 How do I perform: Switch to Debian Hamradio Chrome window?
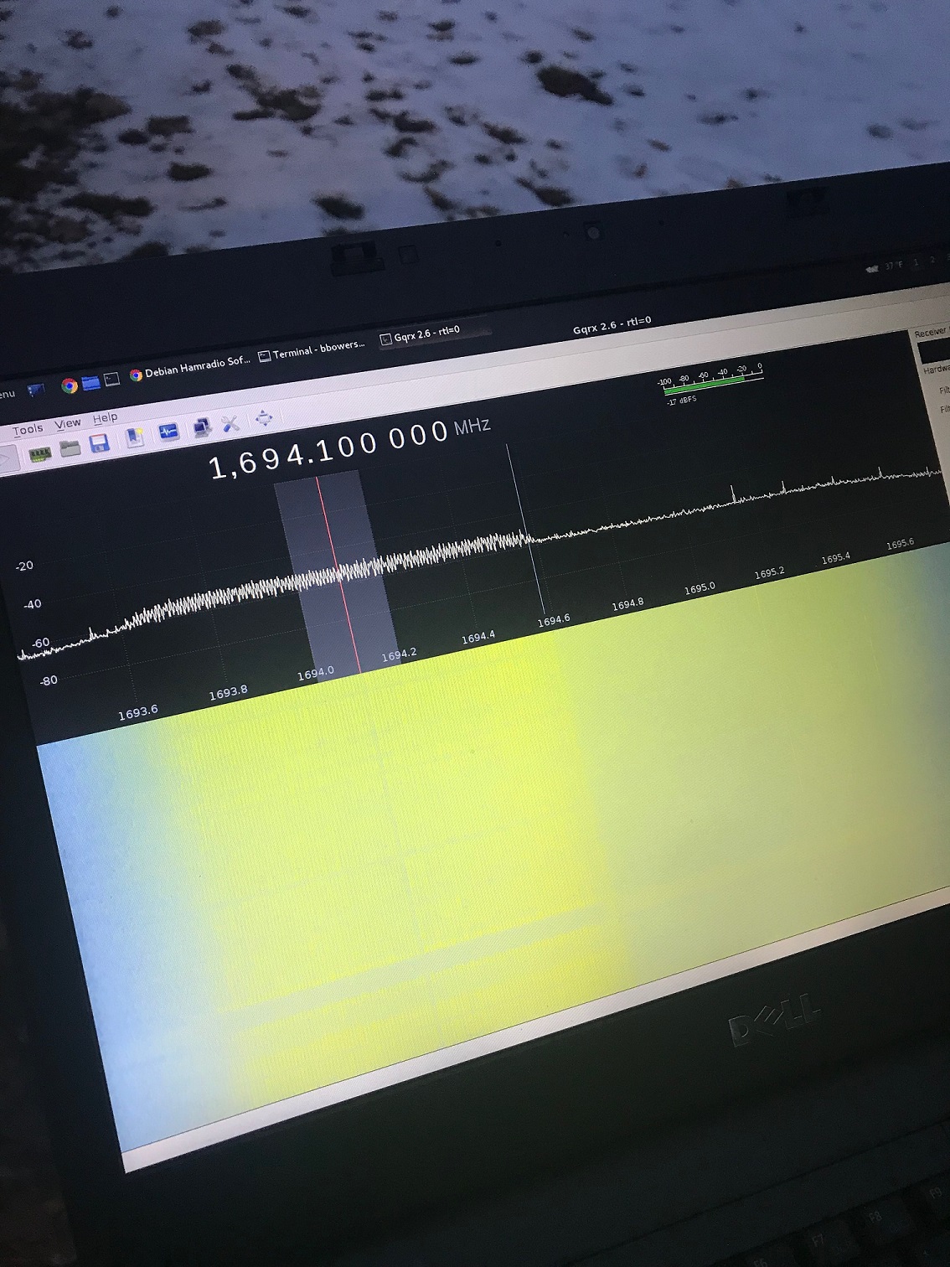[190, 367]
